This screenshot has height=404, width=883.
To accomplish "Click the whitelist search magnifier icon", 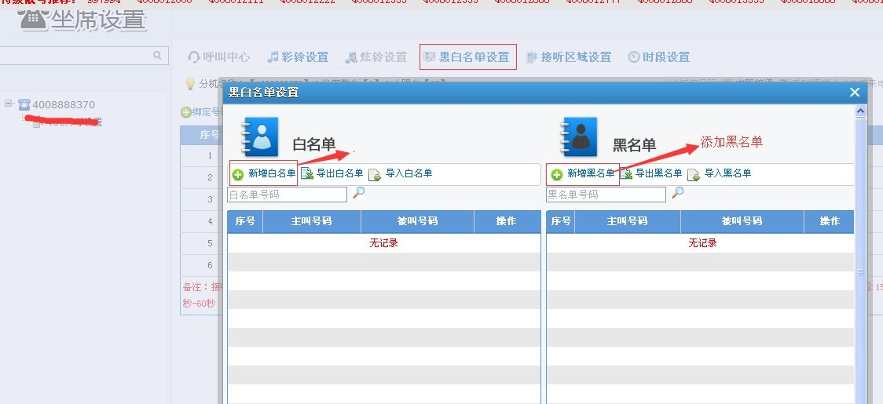I will coord(359,193).
